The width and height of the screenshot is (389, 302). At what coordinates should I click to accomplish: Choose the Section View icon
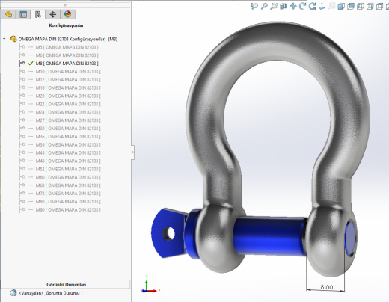[284, 7]
